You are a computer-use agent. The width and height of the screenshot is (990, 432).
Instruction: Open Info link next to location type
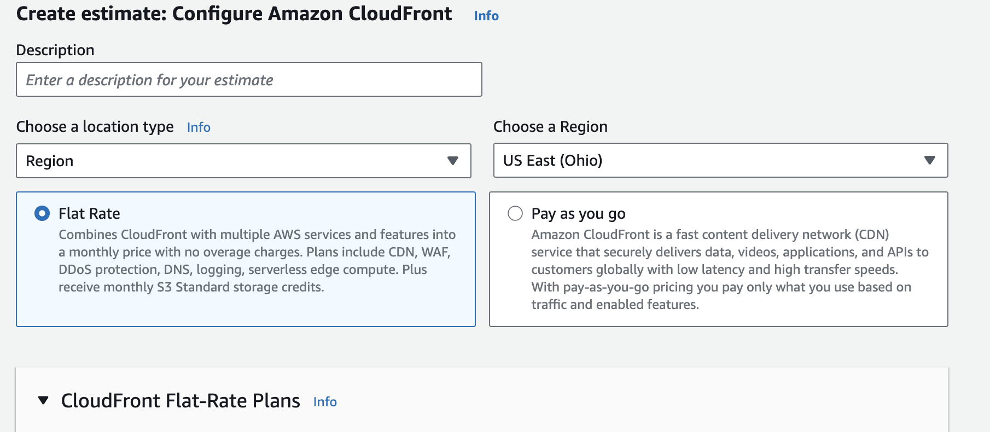pos(199,127)
